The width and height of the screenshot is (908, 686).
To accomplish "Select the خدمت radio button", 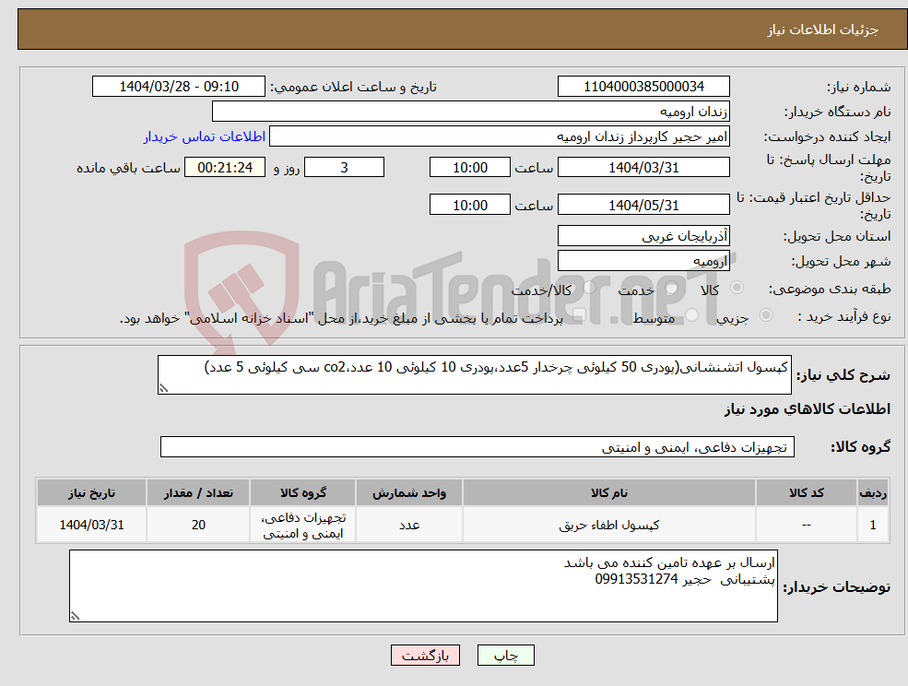I will point(672,288).
